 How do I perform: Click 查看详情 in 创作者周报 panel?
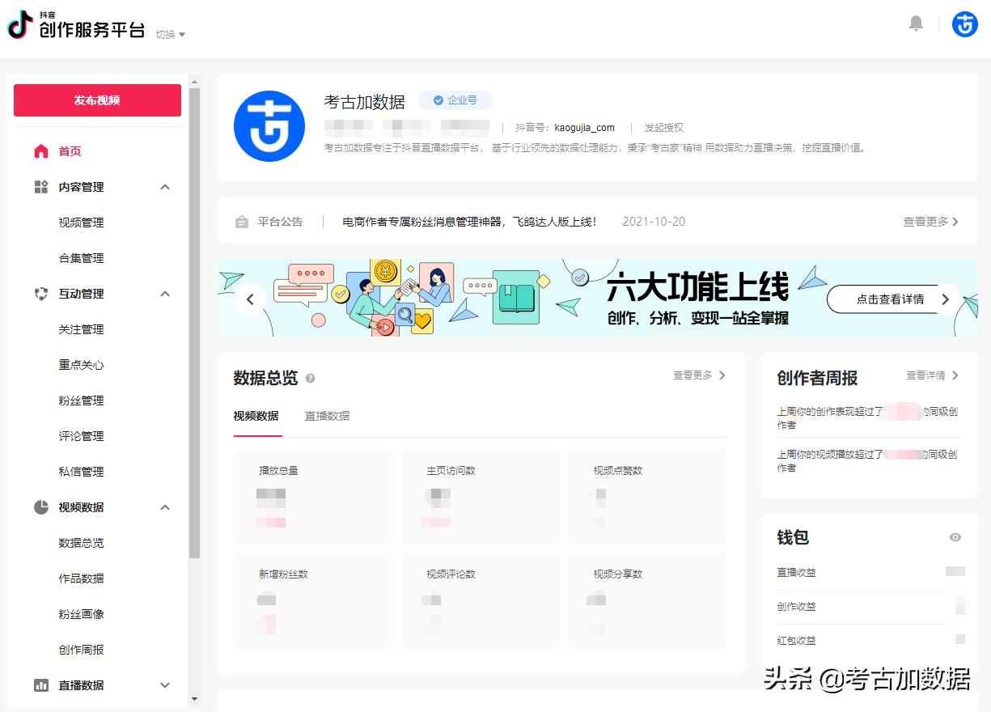(932, 375)
